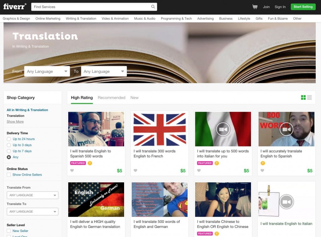The image size is (321, 237).
Task: Open the From language dropdown
Action: [47, 71]
